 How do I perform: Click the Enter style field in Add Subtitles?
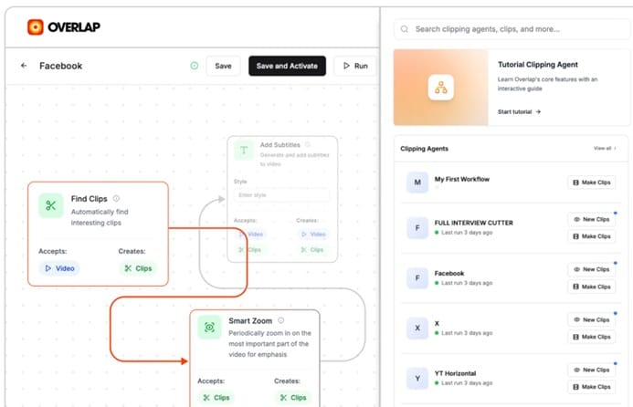click(281, 195)
